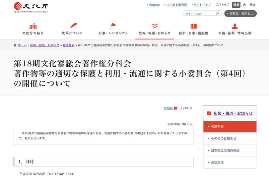Click the 御意見・お問合せ button
269x181 pixels.
(x=241, y=13)
